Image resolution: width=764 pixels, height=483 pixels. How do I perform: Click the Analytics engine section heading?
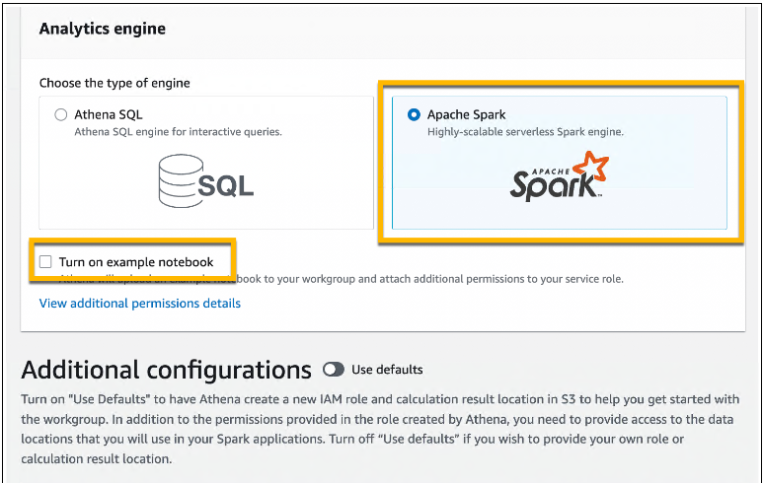click(x=102, y=29)
